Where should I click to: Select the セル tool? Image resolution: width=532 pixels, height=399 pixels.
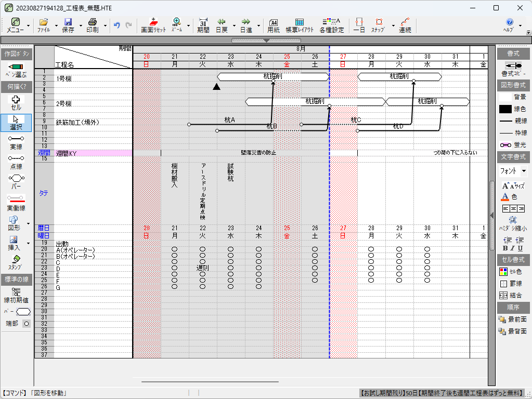[16, 103]
